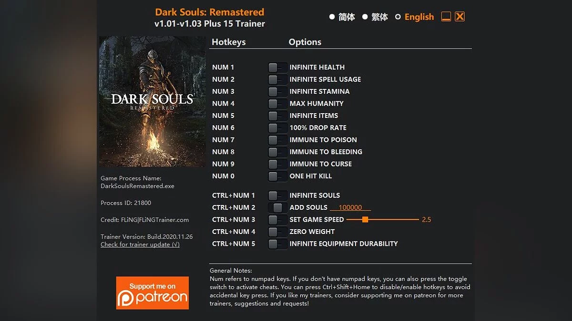This screenshot has width=572, height=321.
Task: Toggle the ADD SOULS switch
Action: pyautogui.click(x=277, y=207)
